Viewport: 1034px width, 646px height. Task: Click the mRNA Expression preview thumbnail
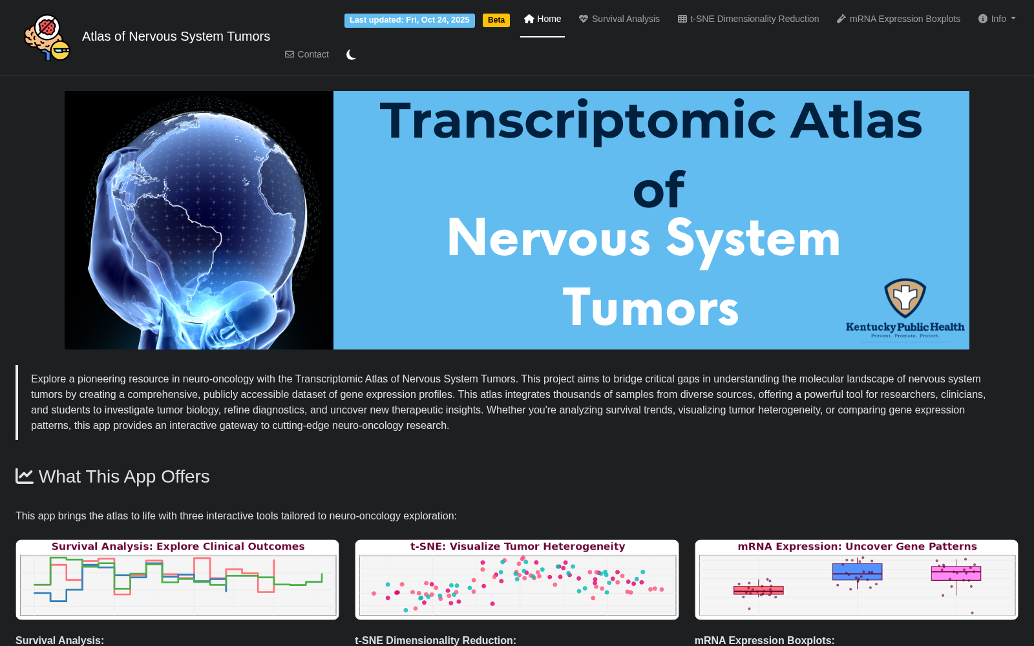click(856, 579)
